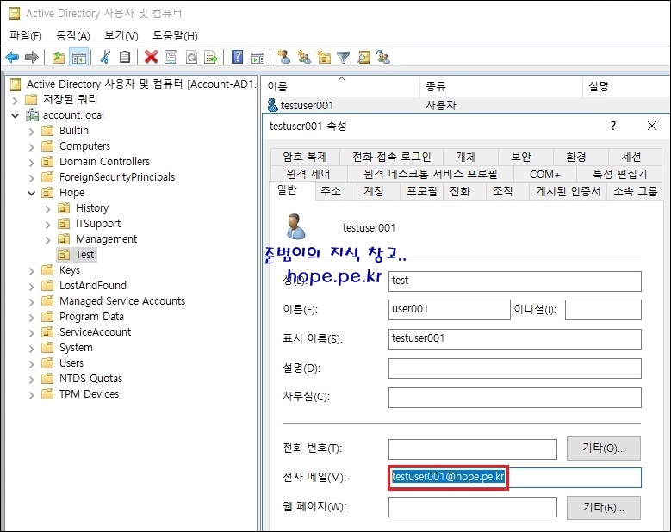
Task: Add objects to group toolbar icon
Action: click(383, 57)
